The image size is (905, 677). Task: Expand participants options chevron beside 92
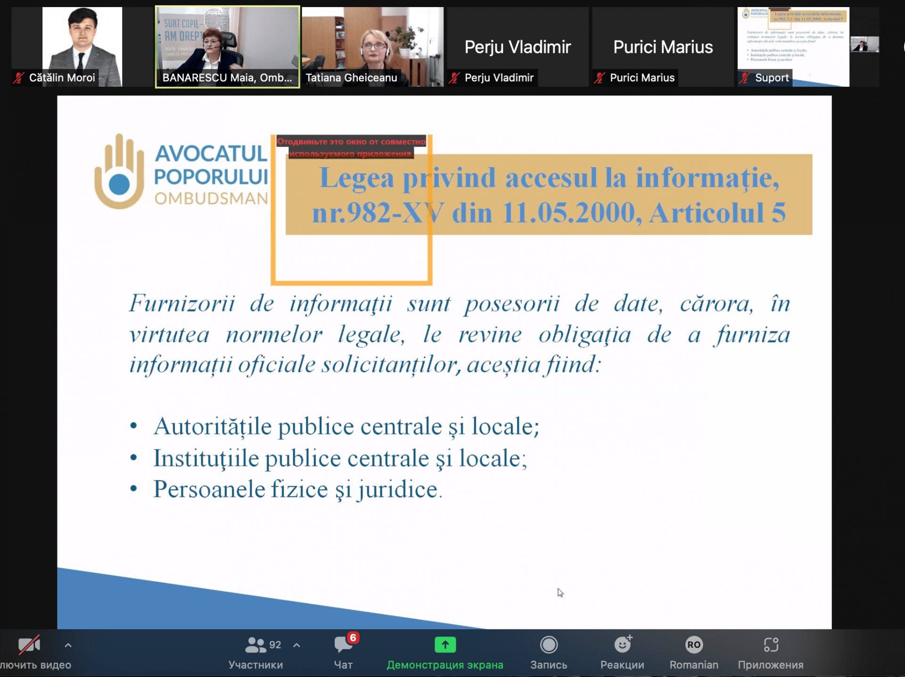pyautogui.click(x=296, y=645)
